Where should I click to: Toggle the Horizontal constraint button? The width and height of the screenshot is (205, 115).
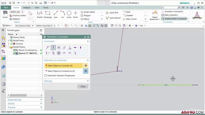tap(75, 48)
